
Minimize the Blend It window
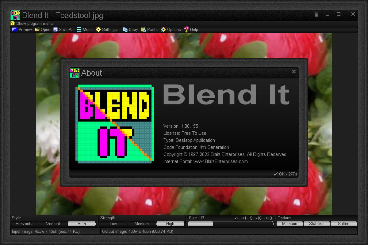(328, 14)
